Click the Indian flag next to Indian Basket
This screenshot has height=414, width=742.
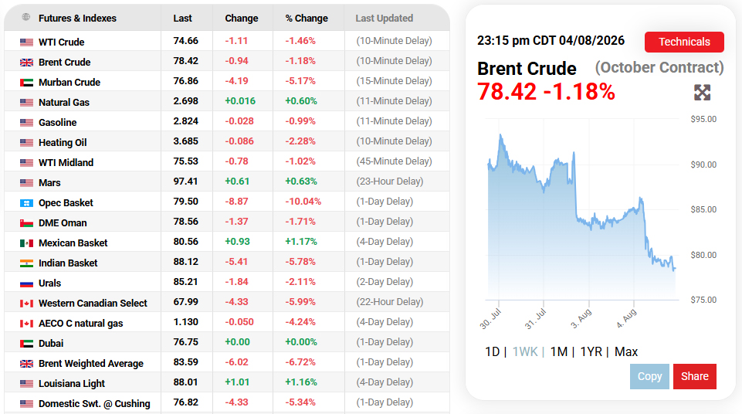tap(26, 263)
